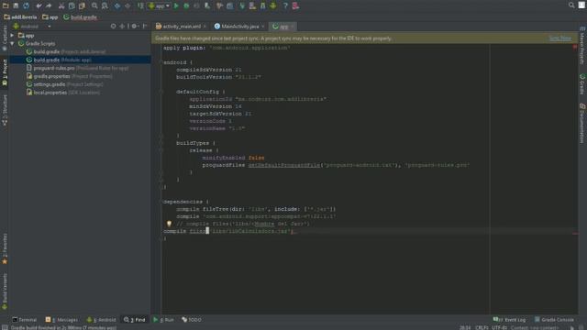Click the yellow lightbulb intention icon
This screenshot has height=330, width=587.
pos(169,224)
